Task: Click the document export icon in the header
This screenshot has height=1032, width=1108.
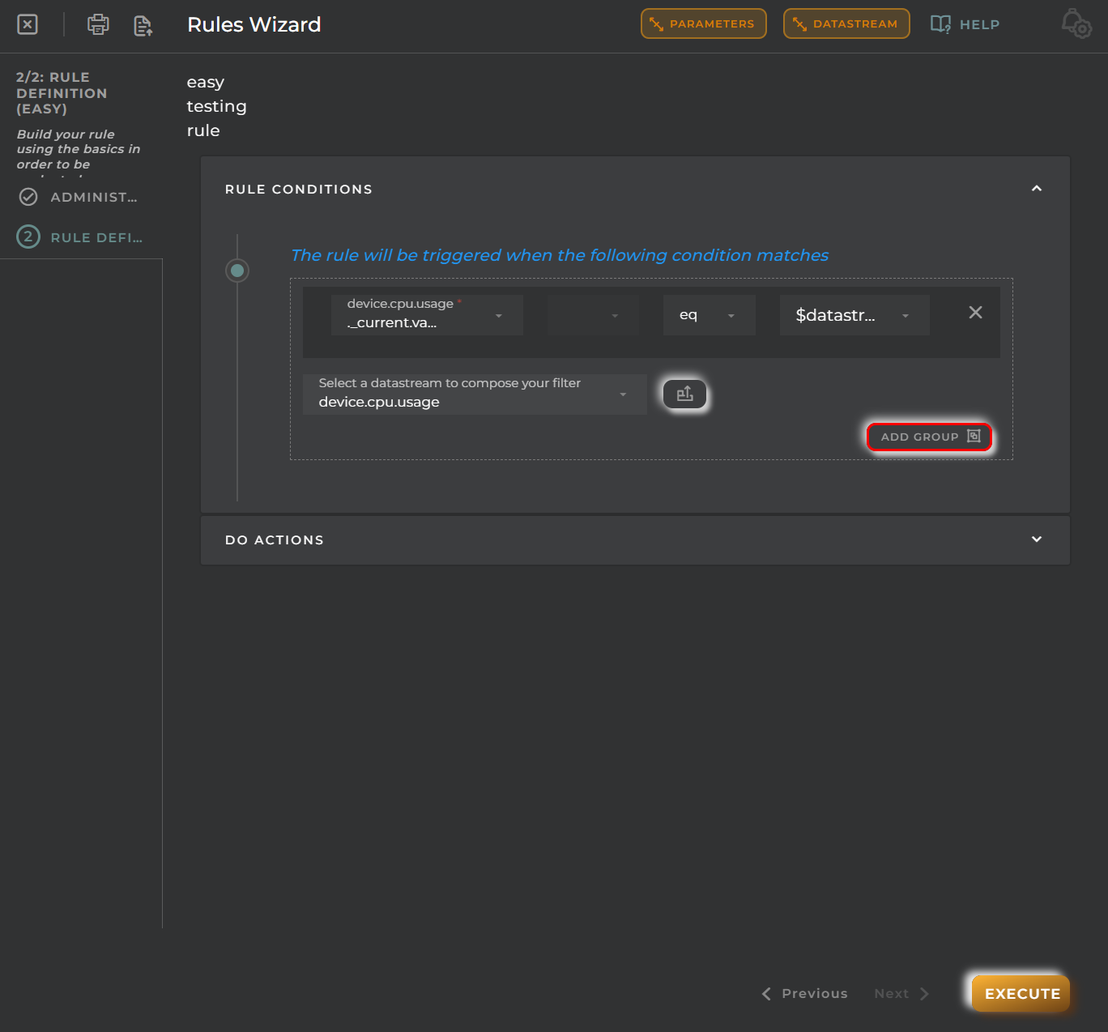Action: pyautogui.click(x=143, y=25)
